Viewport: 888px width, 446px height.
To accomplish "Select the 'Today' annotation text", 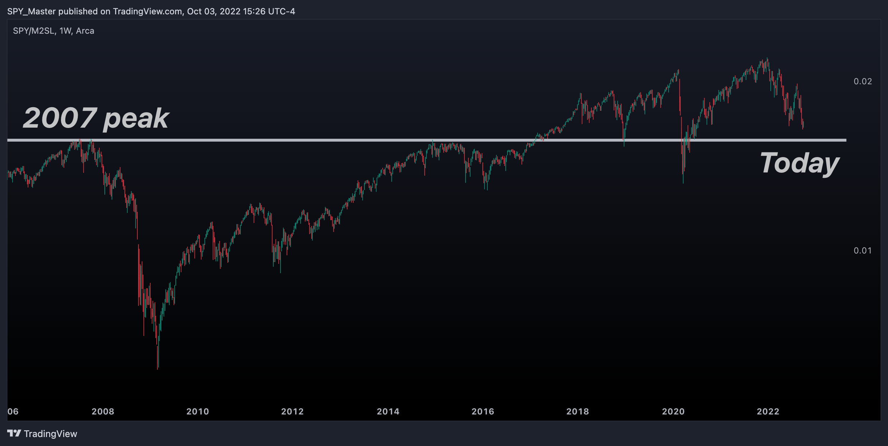I will (x=799, y=163).
